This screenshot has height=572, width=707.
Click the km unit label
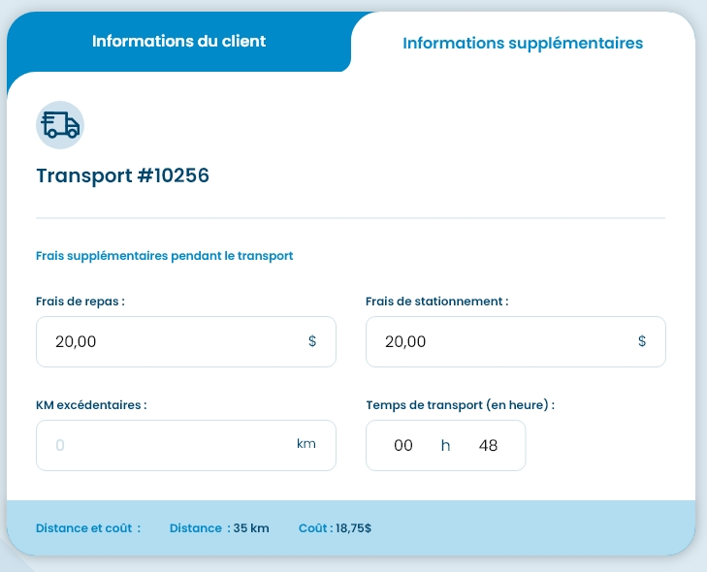(306, 444)
